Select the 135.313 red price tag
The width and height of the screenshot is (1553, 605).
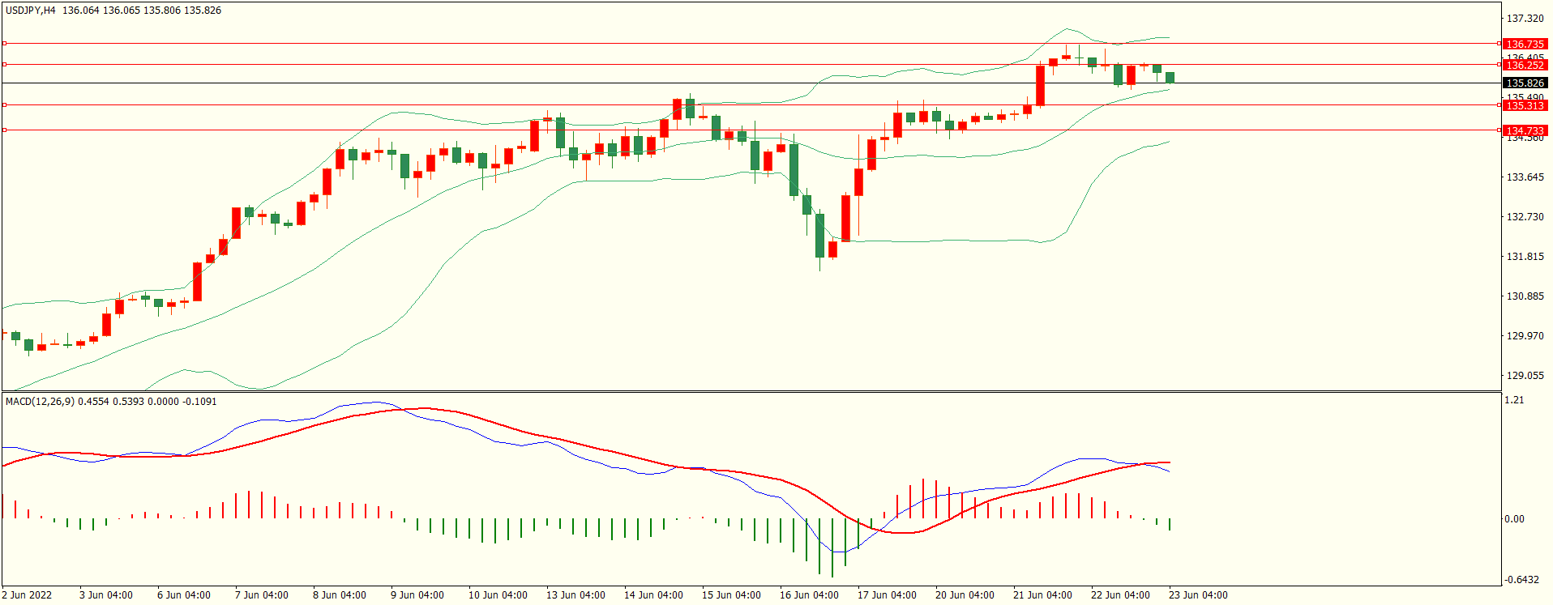click(x=1524, y=106)
